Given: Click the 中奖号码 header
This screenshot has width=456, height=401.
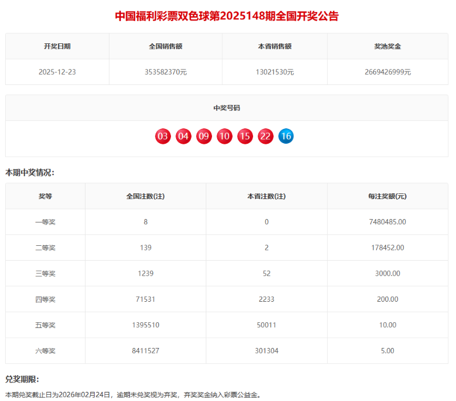Looking at the screenshot, I should pos(227,108).
